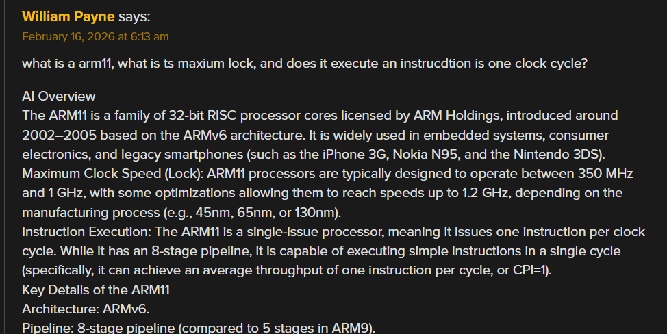Viewport: 667px width, 334px height.
Task: Click the "Architecture: ARMv6." line
Action: click(86, 309)
